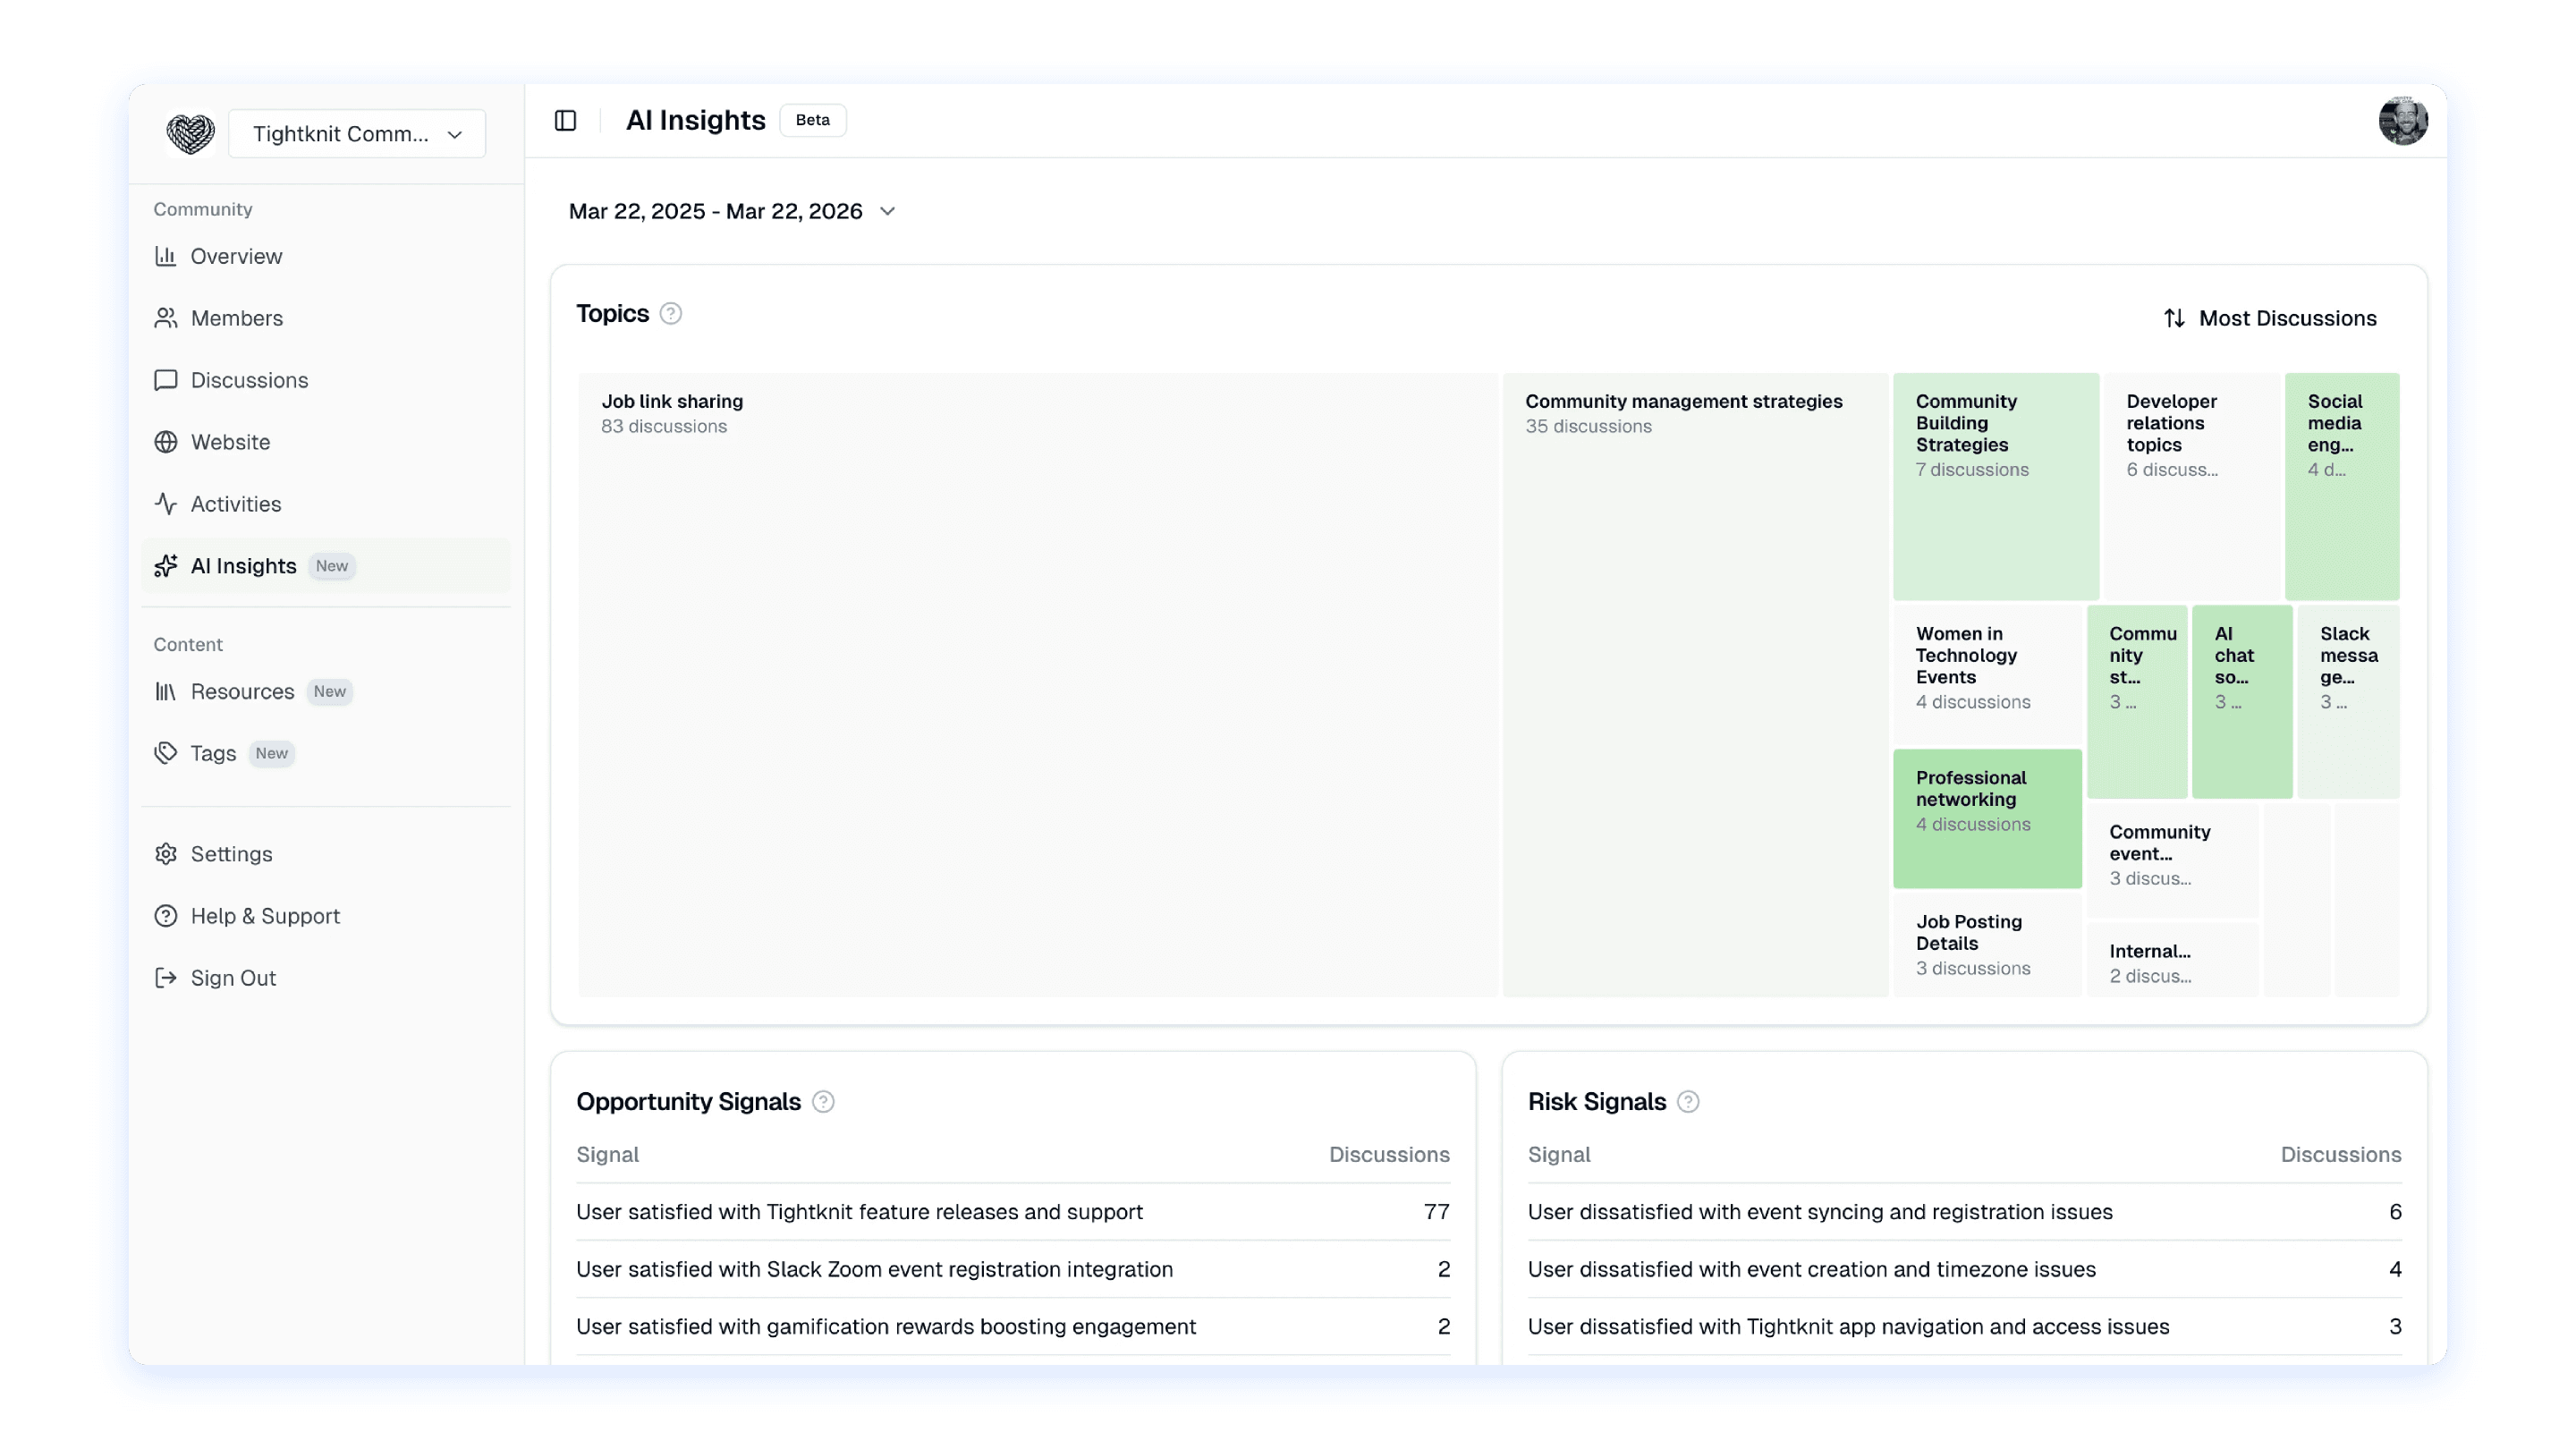Click the AI Insights sparkle icon
2576x1449 pixels.
tap(166, 566)
